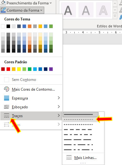Click the Mais Cores de Contorno palette icon
Viewport: 122px width, 165px height.
7,89
